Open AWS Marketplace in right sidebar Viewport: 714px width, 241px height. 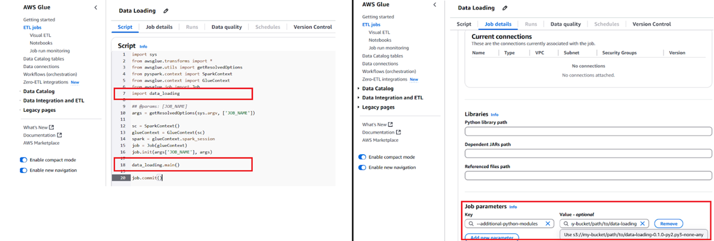(x=380, y=140)
